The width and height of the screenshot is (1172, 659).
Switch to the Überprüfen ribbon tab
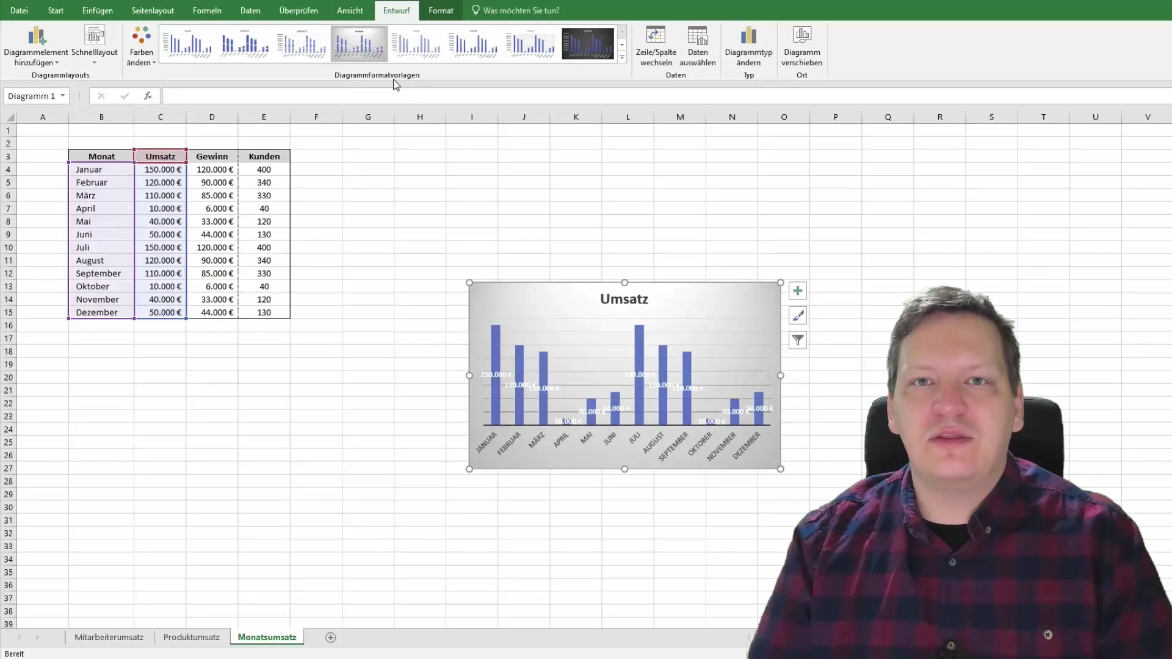(298, 10)
